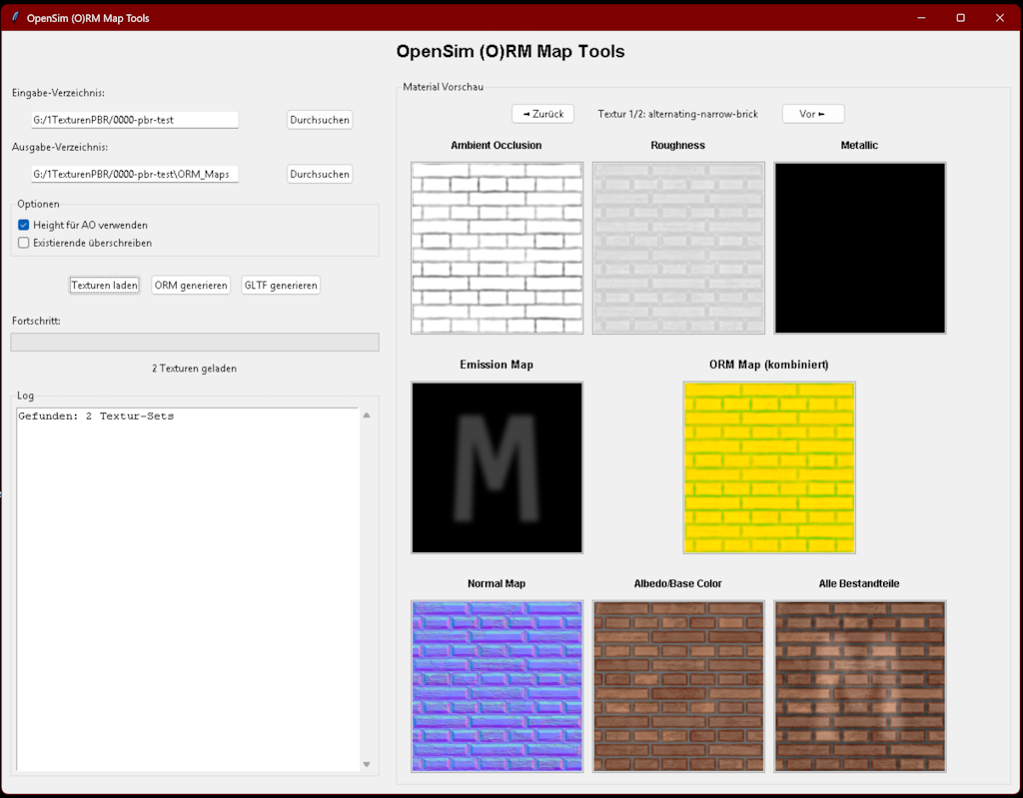Select the Albedo/Base Color thumbnail
1023x798 pixels.
coord(678,686)
